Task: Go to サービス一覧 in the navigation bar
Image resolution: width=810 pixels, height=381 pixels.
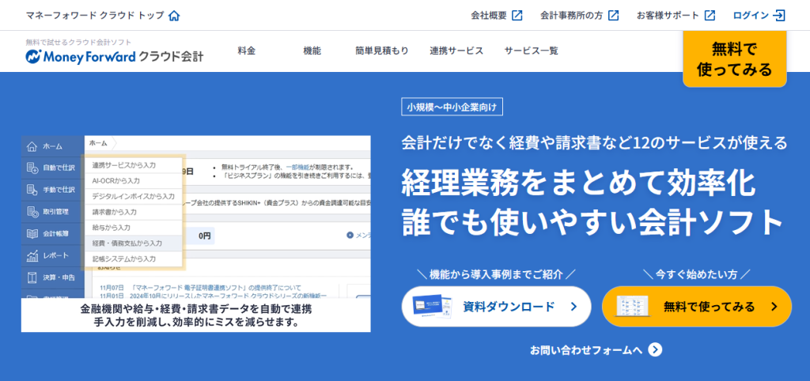Action: click(x=531, y=51)
